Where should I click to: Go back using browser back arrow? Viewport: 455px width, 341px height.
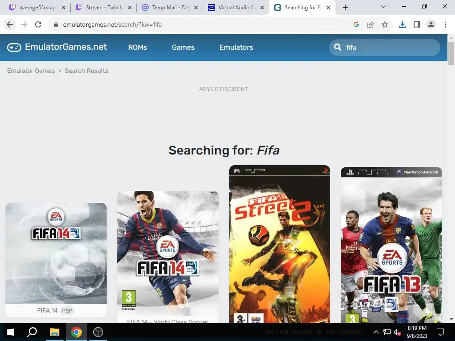pyautogui.click(x=10, y=25)
